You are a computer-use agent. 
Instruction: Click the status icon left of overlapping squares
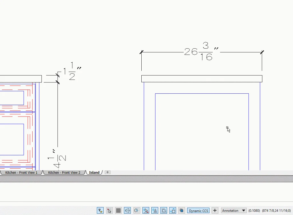click(x=173, y=211)
